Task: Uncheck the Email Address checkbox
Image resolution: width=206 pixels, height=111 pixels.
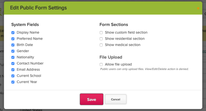Action: [13, 70]
